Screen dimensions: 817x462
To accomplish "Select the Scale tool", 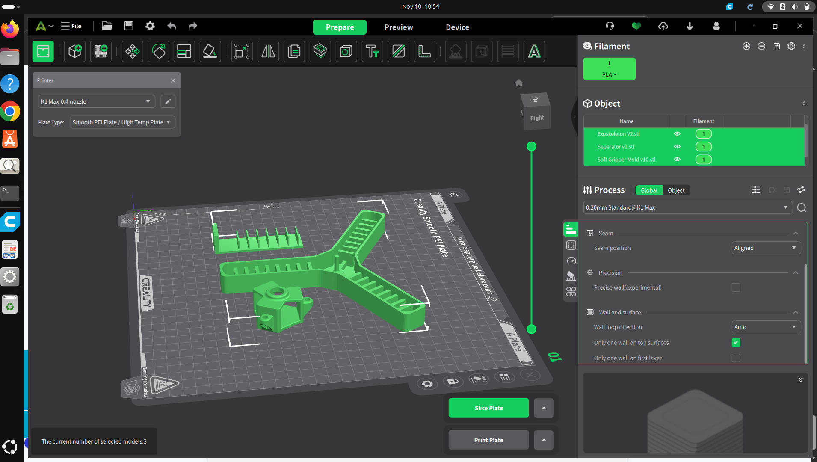I will tap(242, 52).
